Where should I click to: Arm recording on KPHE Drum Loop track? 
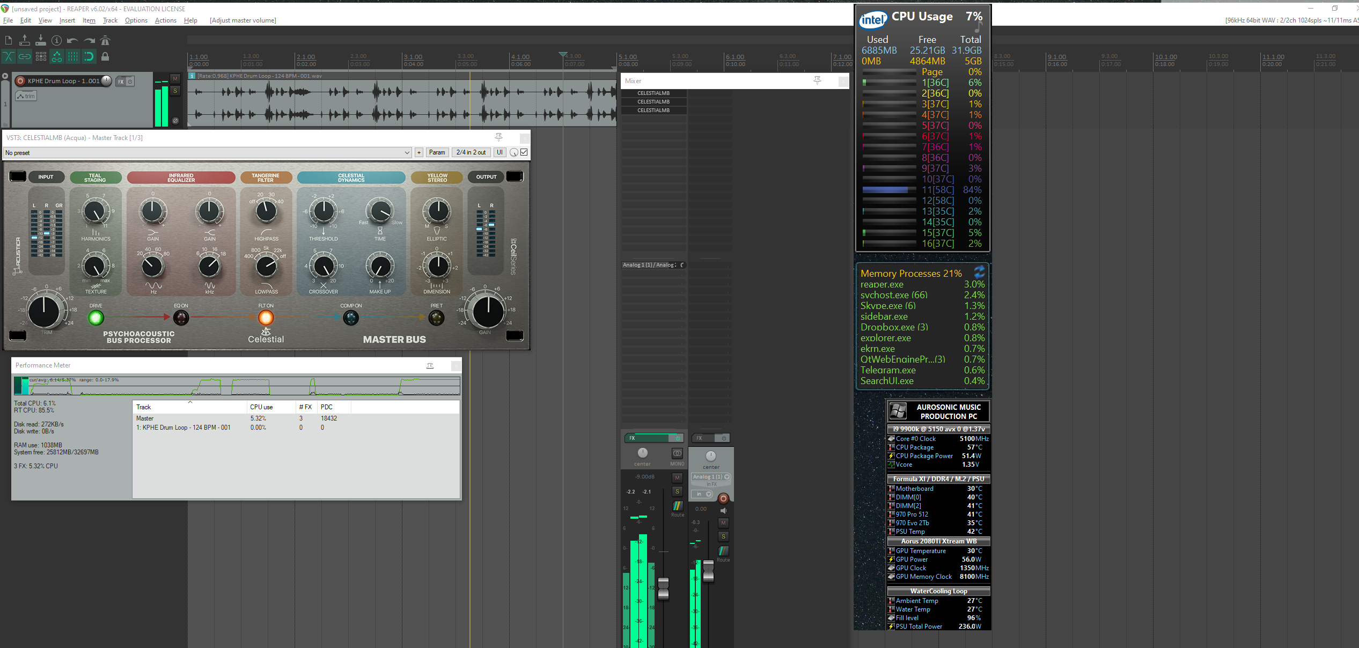20,81
